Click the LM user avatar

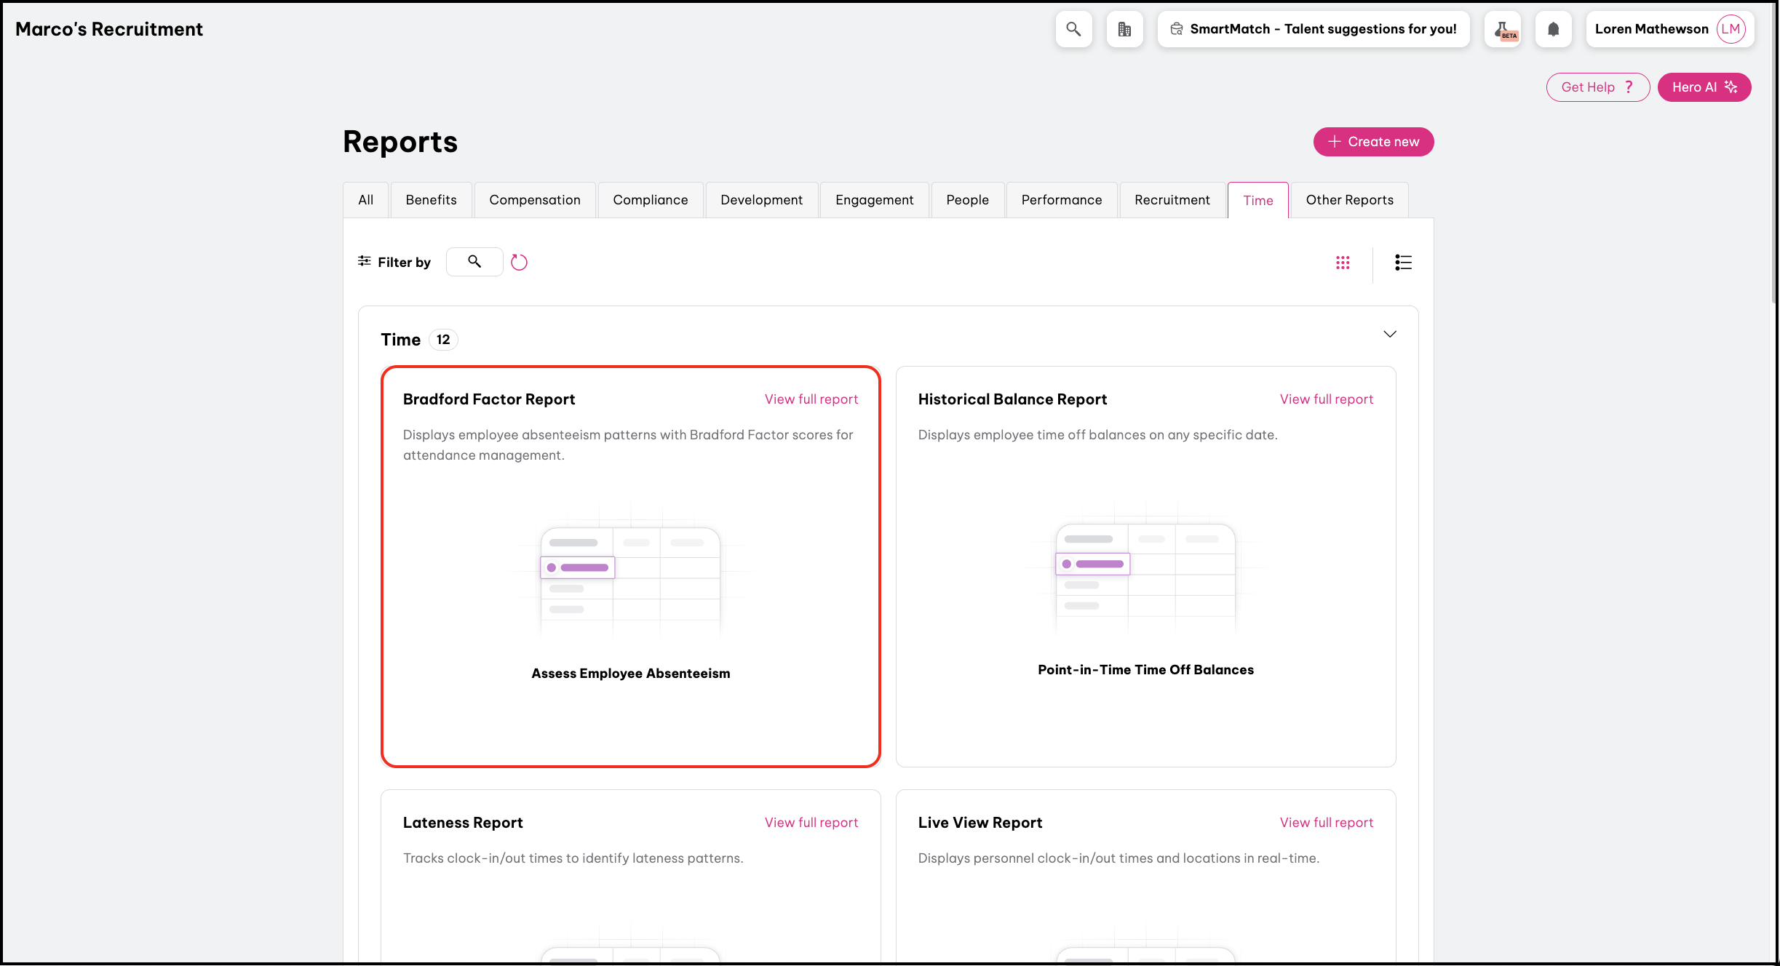click(x=1731, y=29)
